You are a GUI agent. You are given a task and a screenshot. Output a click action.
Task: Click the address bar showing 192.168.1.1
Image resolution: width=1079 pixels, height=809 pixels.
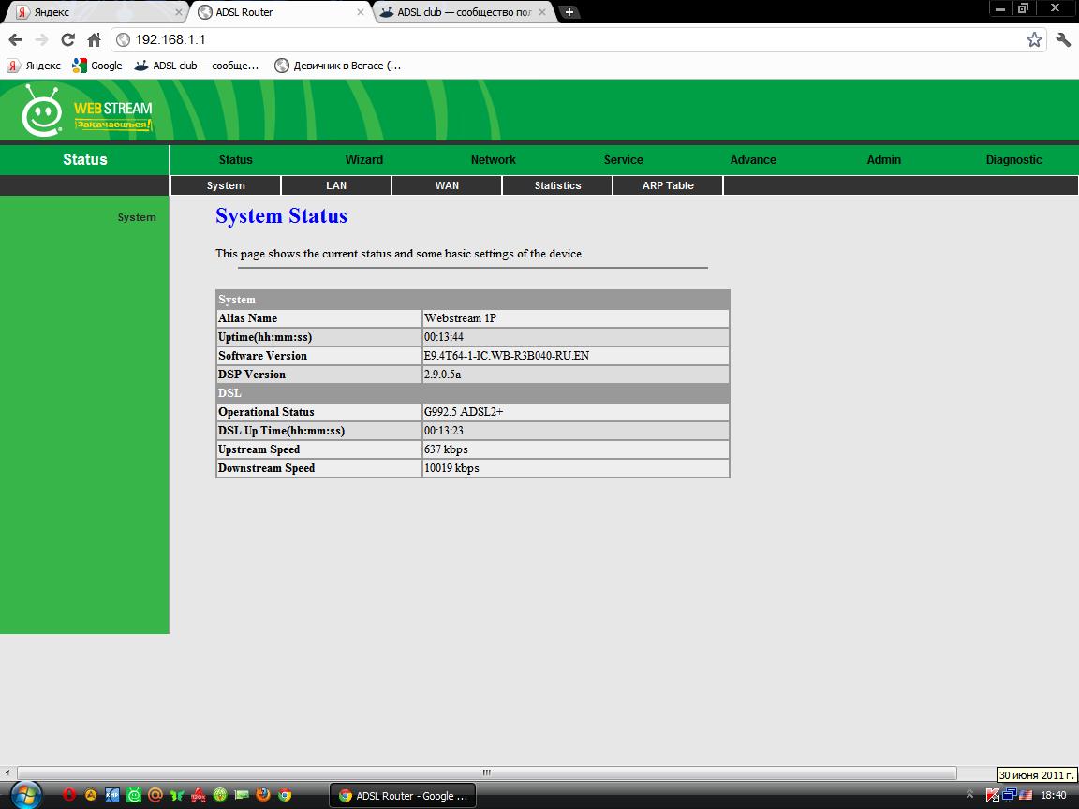pyautogui.click(x=562, y=39)
